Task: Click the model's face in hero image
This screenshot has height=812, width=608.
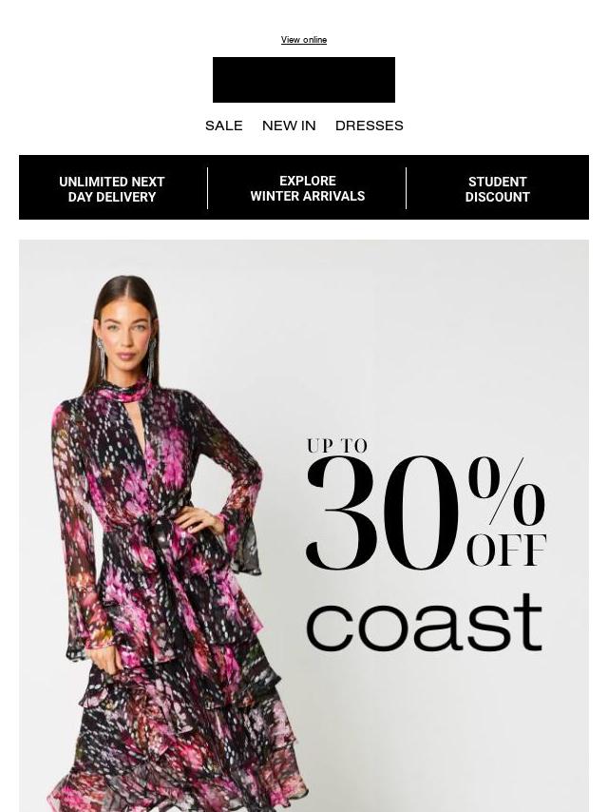Action: click(125, 332)
